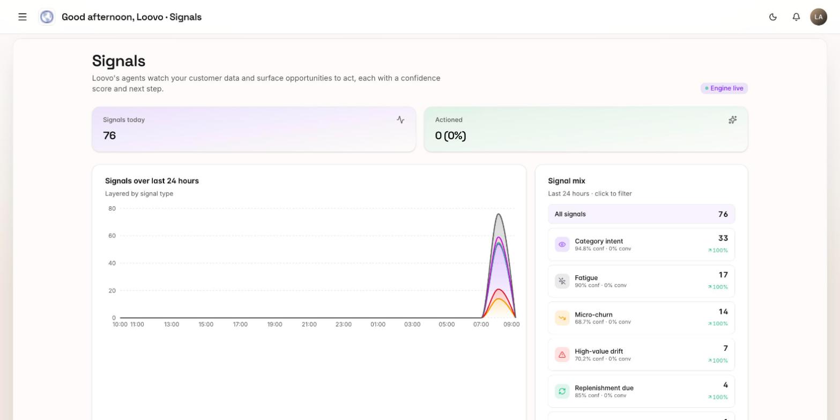Filter by High-value drift signal
Screen dimensions: 840x420
[641, 355]
